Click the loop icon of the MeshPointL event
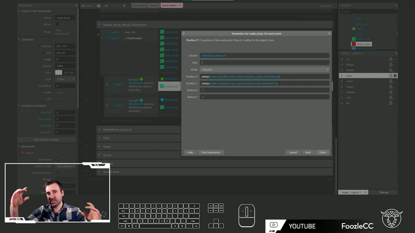This screenshot has width=415, height=233. tap(107, 85)
